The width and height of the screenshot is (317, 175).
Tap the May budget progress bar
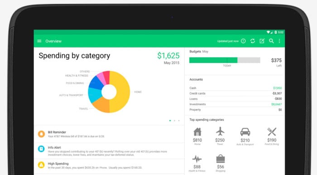pos(225,60)
